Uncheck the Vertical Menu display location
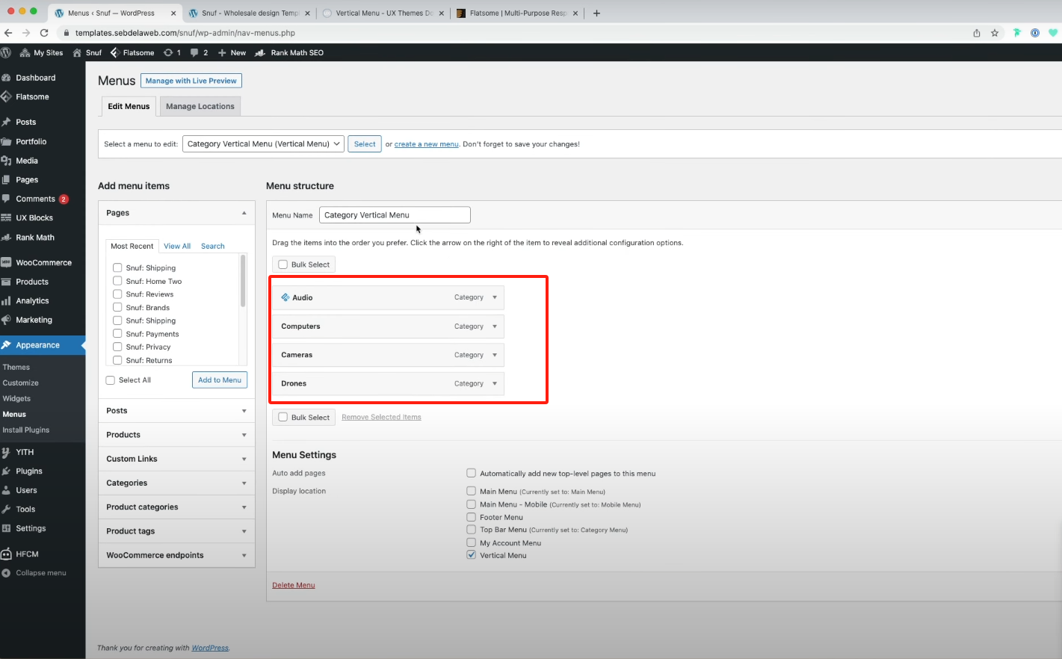This screenshot has width=1062, height=659. (471, 555)
